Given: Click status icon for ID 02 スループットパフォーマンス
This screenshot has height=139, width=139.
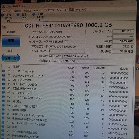Looking at the screenshot, I should pos(4,75).
